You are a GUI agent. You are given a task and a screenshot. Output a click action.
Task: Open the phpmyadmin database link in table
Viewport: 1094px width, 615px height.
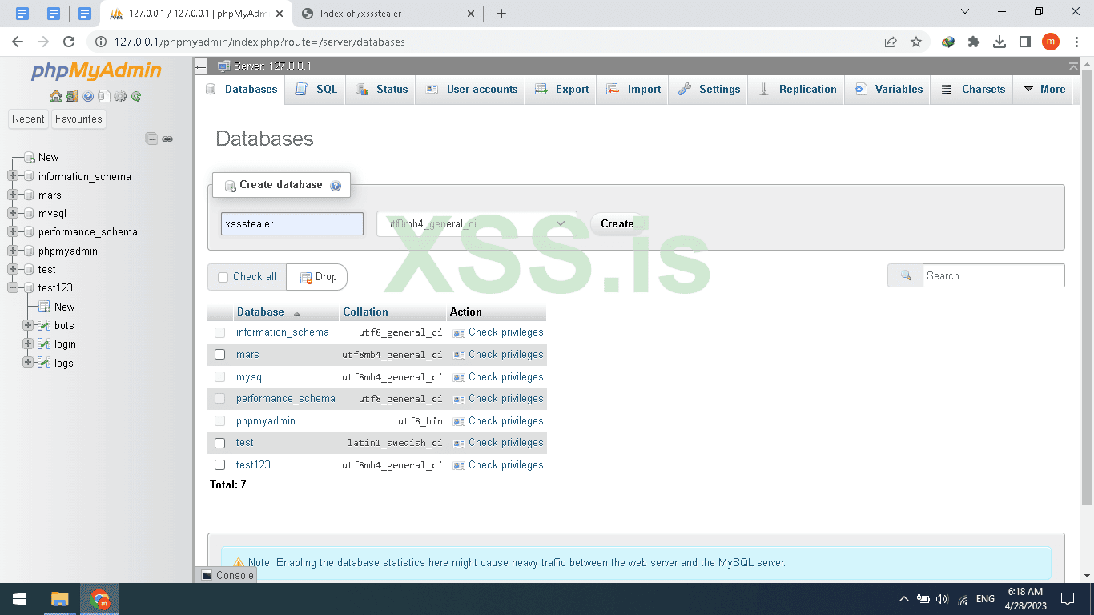click(x=266, y=421)
